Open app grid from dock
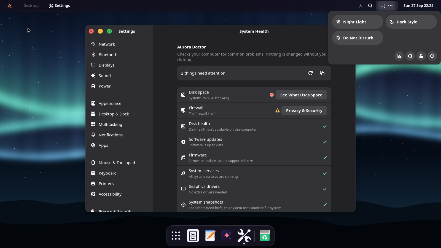This screenshot has height=248, width=441. coord(176,236)
